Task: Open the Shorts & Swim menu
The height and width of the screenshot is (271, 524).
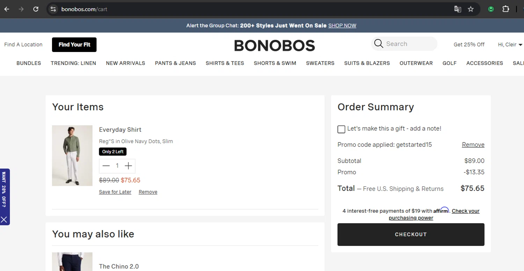Action: [275, 63]
